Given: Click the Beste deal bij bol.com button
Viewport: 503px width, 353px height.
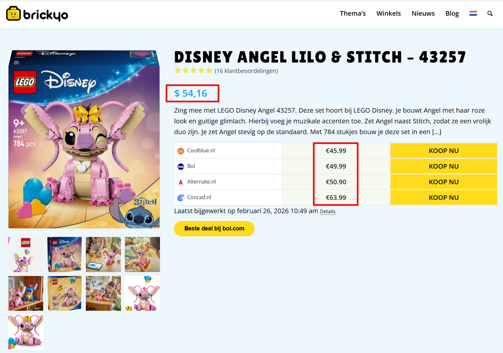Looking at the screenshot, I should 214,228.
